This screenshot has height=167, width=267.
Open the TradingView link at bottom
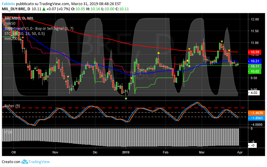point(39,162)
